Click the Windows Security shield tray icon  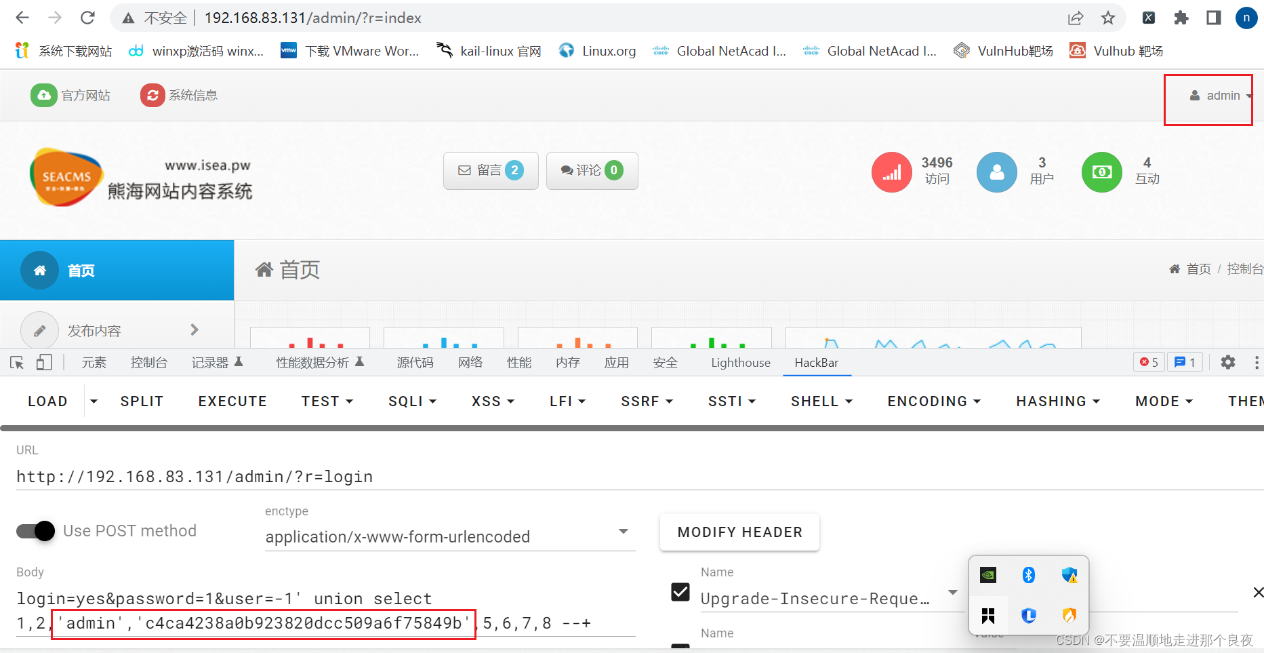[1069, 575]
